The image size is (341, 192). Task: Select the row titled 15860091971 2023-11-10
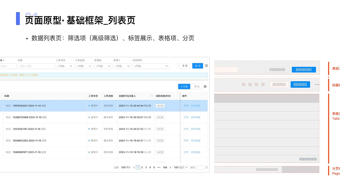coord(104,152)
